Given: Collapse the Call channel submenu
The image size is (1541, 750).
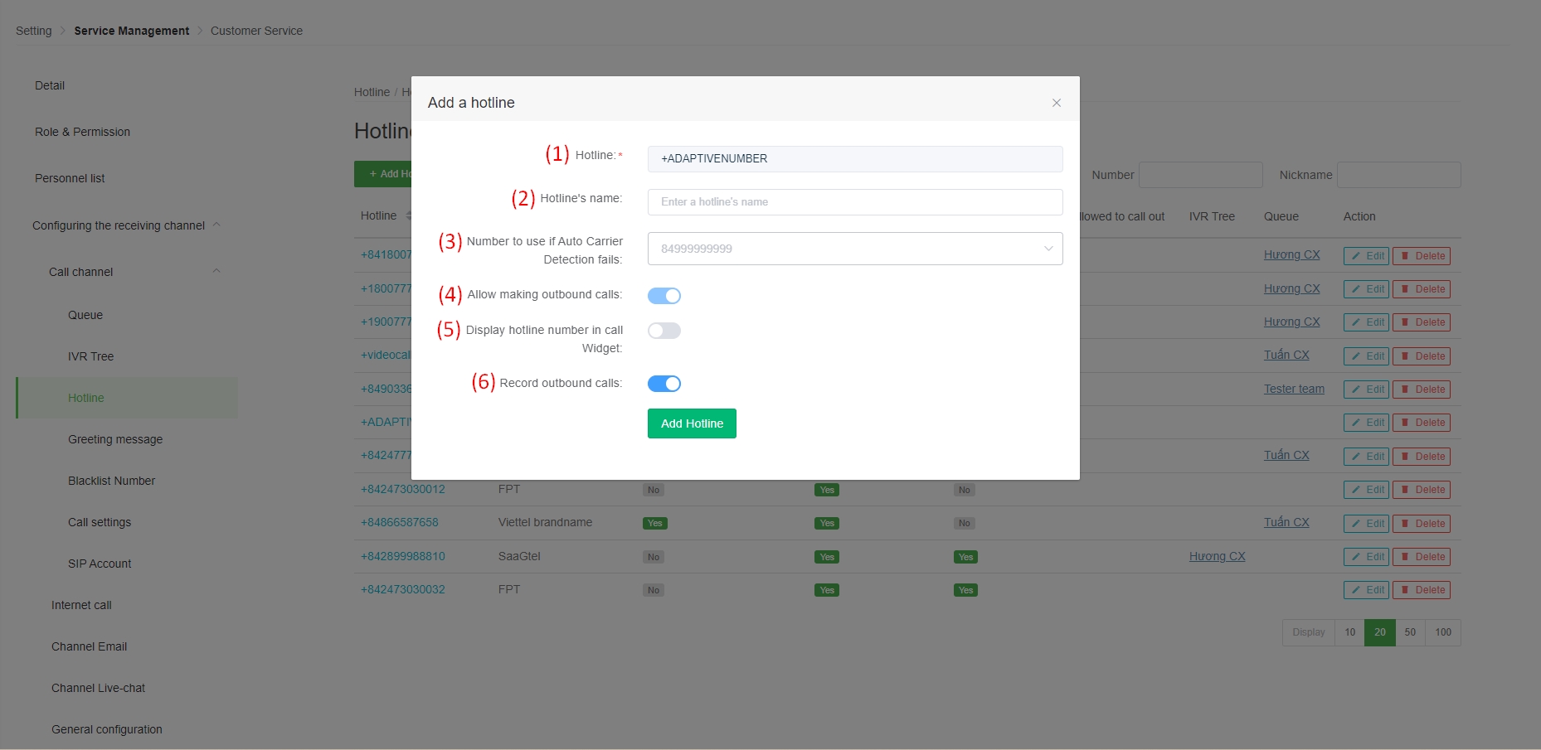Looking at the screenshot, I should 216,271.
